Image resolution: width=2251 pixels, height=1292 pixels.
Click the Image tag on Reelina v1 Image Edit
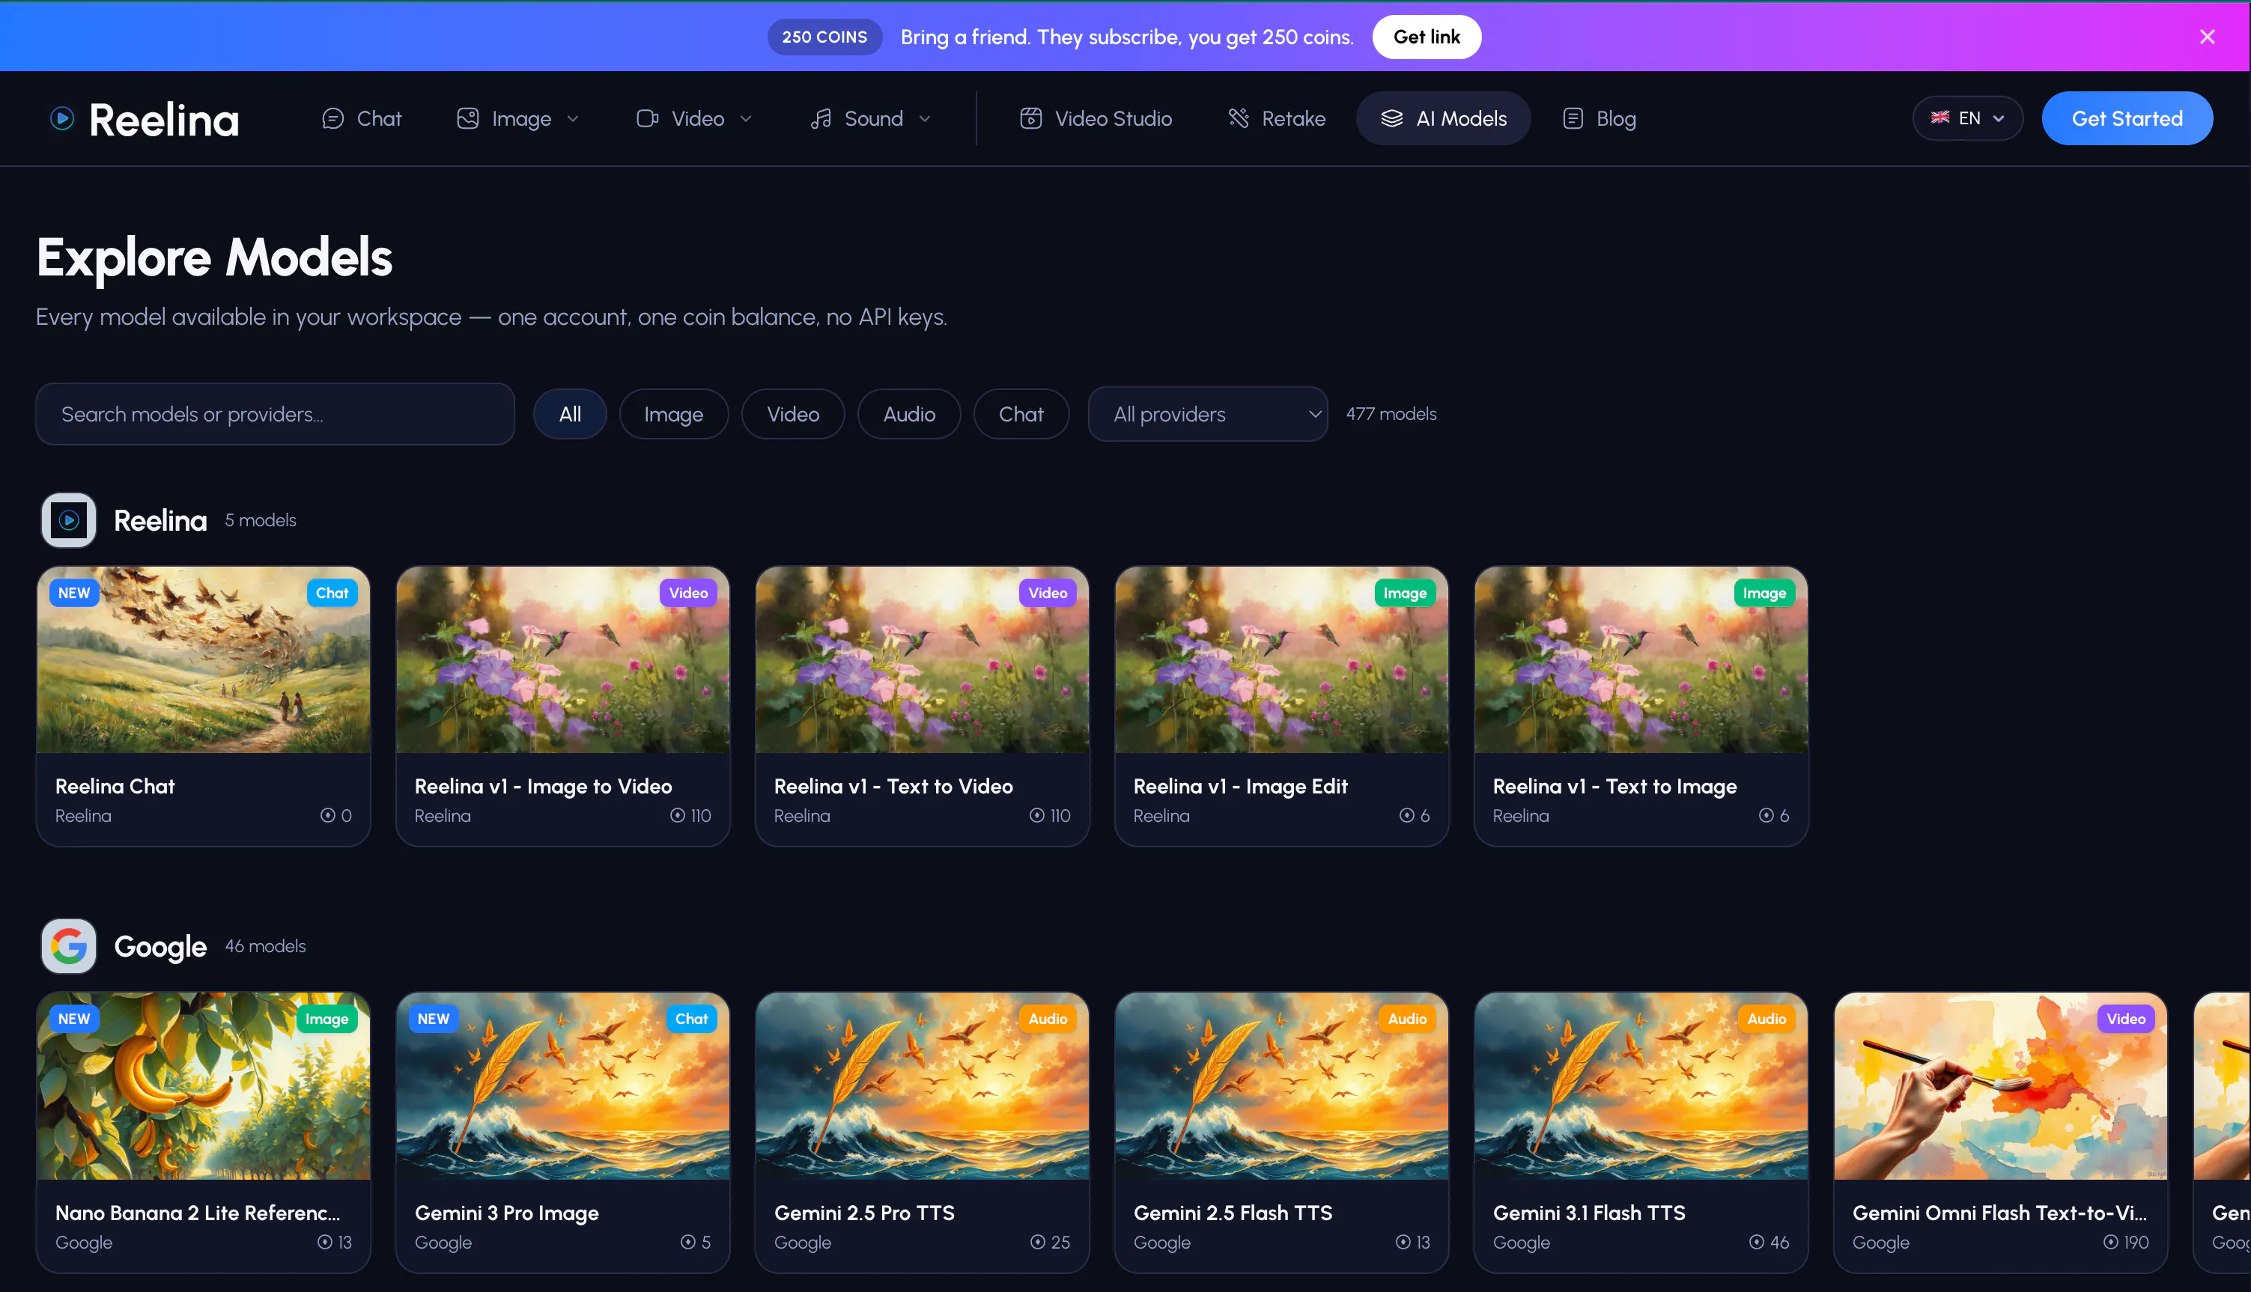coord(1405,593)
